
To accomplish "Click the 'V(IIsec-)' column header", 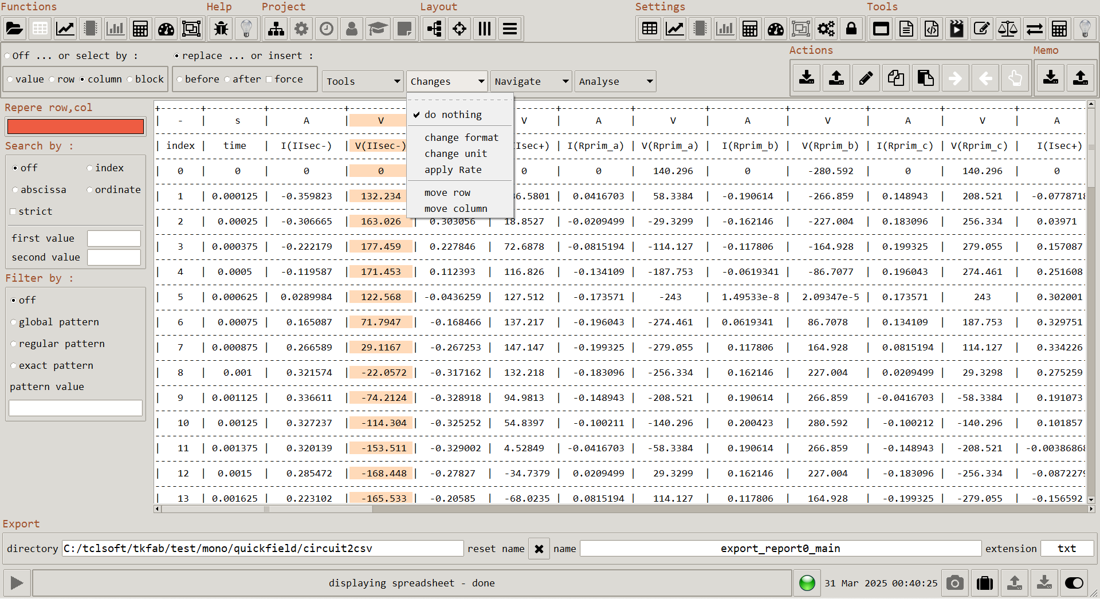I will click(380, 145).
